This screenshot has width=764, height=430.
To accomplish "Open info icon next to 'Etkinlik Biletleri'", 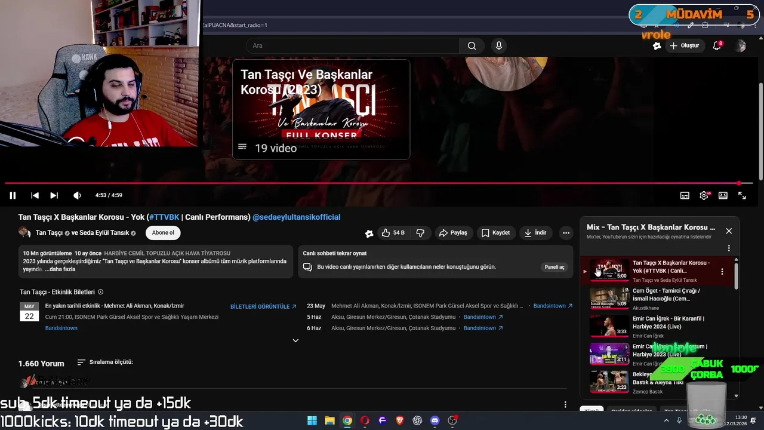I will tap(100, 292).
